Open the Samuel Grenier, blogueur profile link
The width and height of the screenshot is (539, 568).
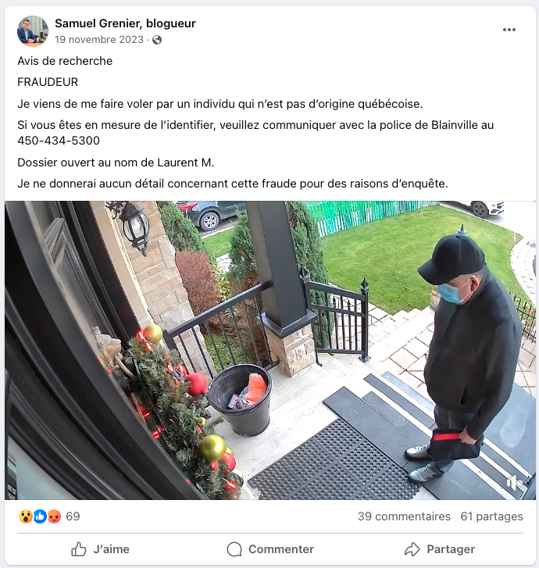125,23
